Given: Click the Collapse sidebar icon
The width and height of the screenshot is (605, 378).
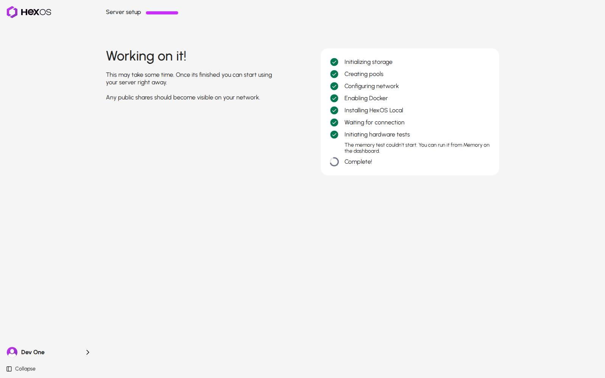Looking at the screenshot, I should coord(9,369).
